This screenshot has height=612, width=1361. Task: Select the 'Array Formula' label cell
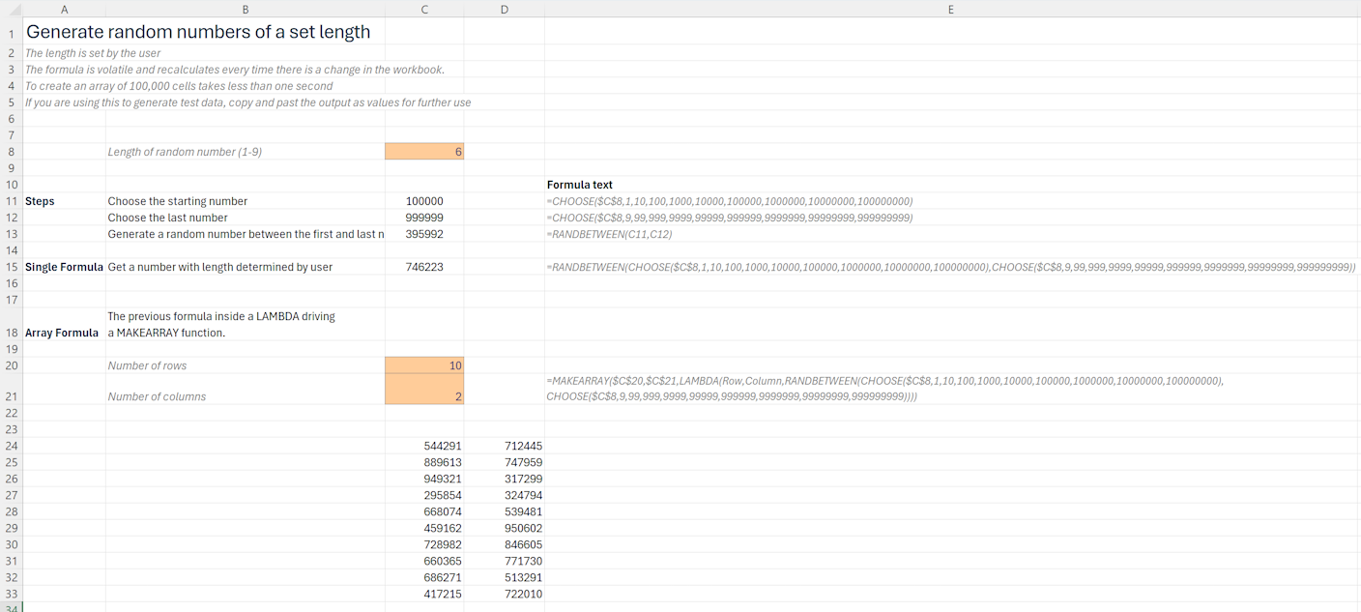(62, 333)
